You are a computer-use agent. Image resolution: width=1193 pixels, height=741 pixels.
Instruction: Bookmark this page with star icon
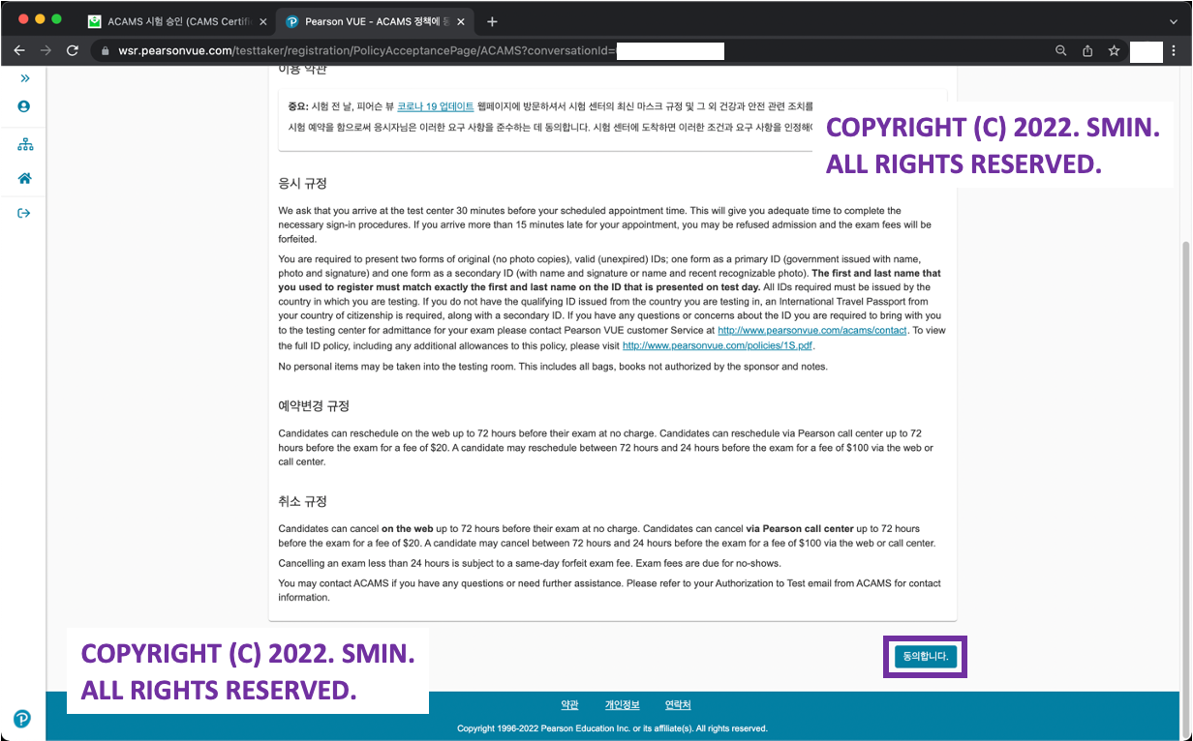[x=1114, y=50]
